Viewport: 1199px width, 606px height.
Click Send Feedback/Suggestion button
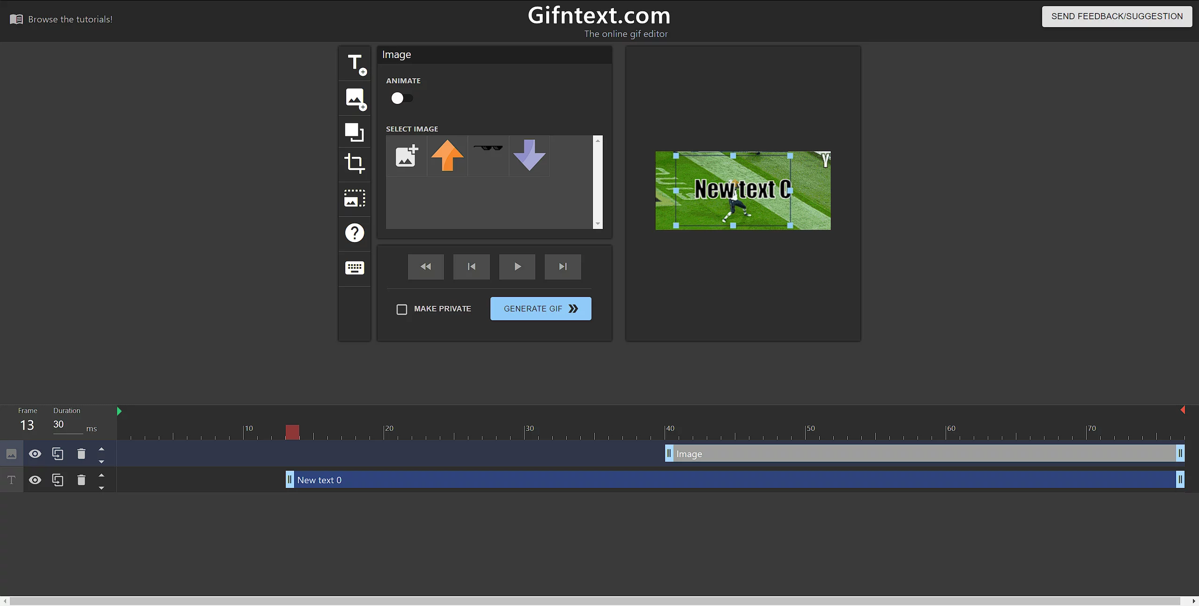pyautogui.click(x=1117, y=16)
